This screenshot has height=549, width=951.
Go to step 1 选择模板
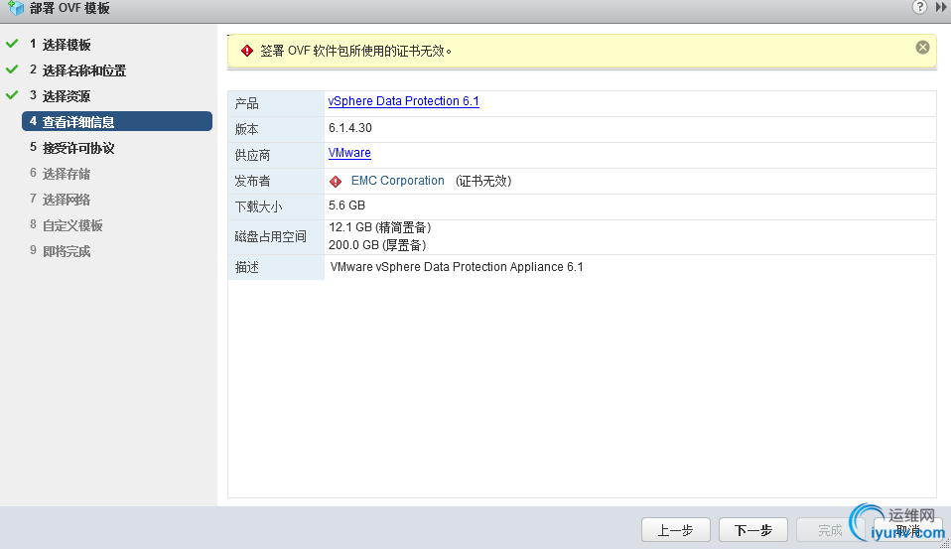pos(60,45)
